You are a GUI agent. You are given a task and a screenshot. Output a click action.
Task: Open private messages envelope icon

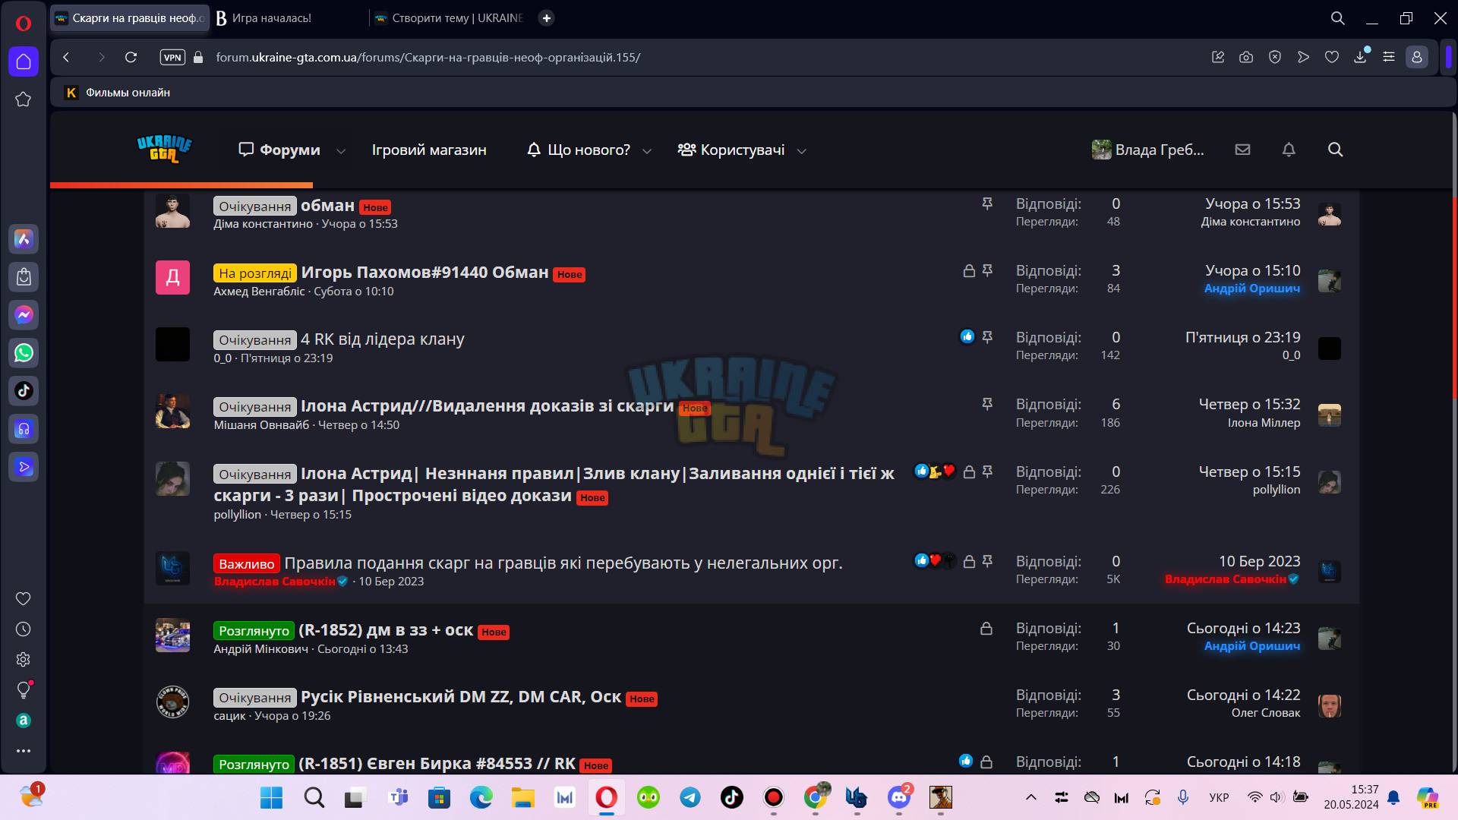[x=1242, y=150]
